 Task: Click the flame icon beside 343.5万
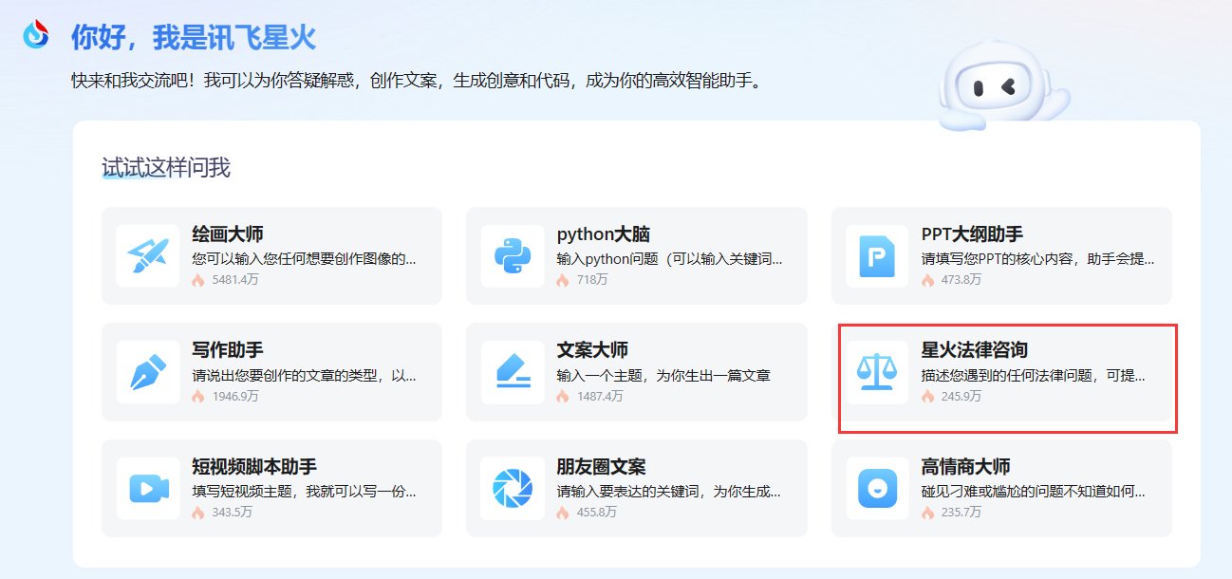coord(198,513)
